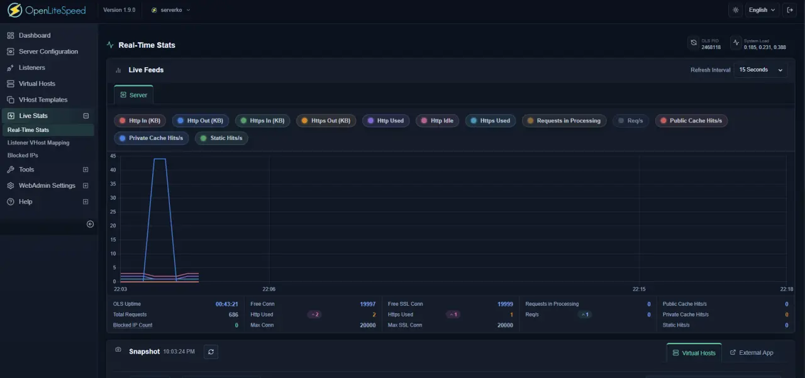Click the OLS PID restart icon
This screenshot has width=805, height=378.
[x=695, y=42]
